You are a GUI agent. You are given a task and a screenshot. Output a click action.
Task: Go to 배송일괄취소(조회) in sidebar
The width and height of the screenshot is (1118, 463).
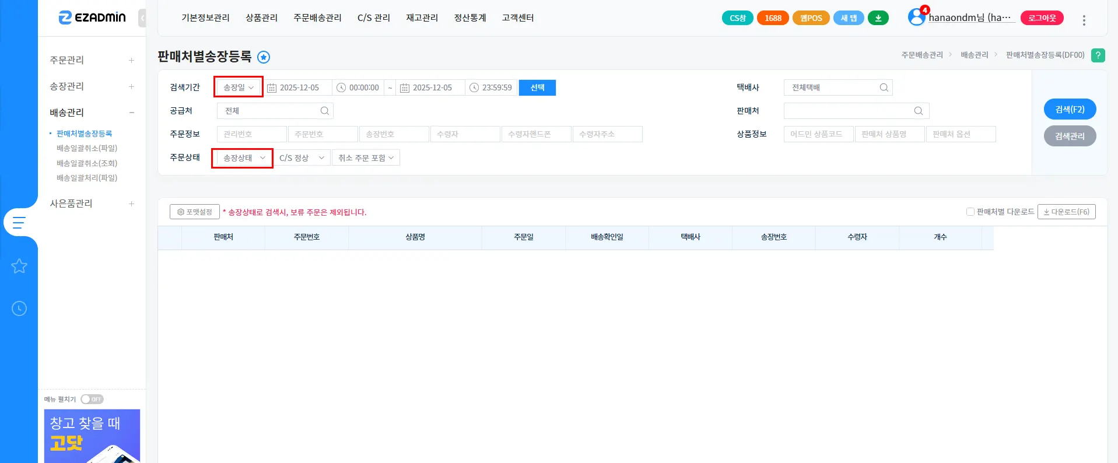(x=87, y=163)
